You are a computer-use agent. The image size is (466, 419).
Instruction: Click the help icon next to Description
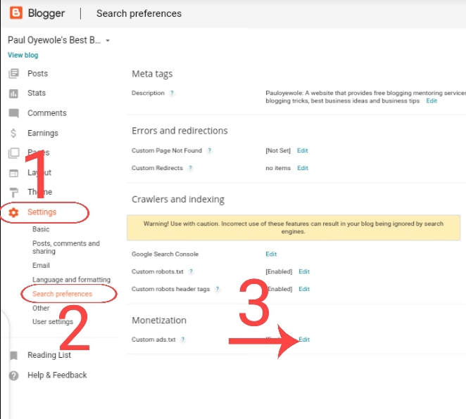[x=172, y=94]
